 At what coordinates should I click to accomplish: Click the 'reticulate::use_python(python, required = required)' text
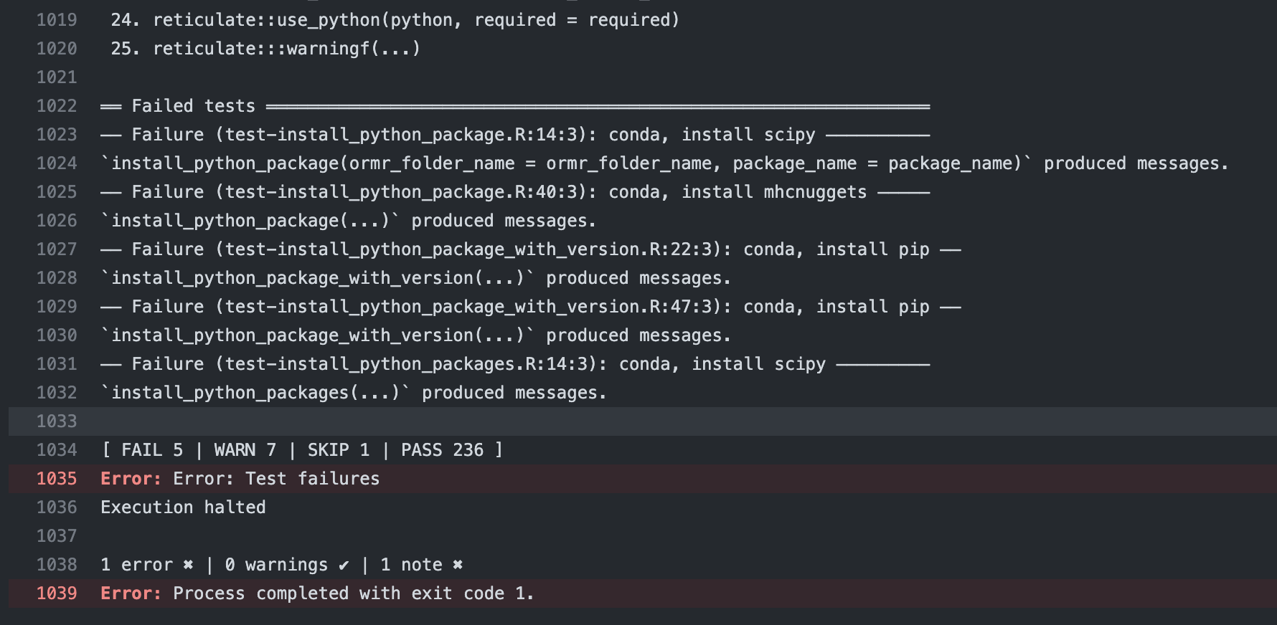coord(416,20)
